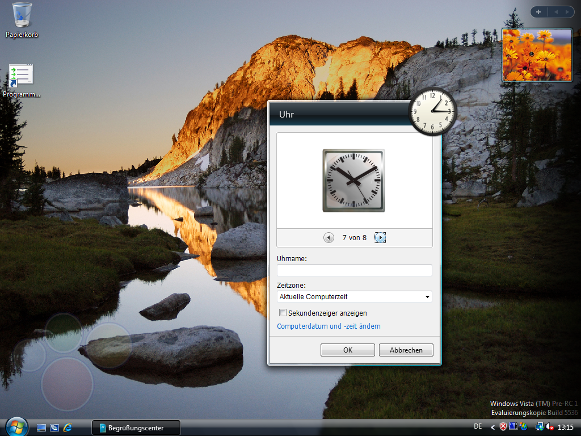Image resolution: width=581 pixels, height=436 pixels.
Task: Open the Papierkorb recycle bin icon
Action: (x=22, y=20)
